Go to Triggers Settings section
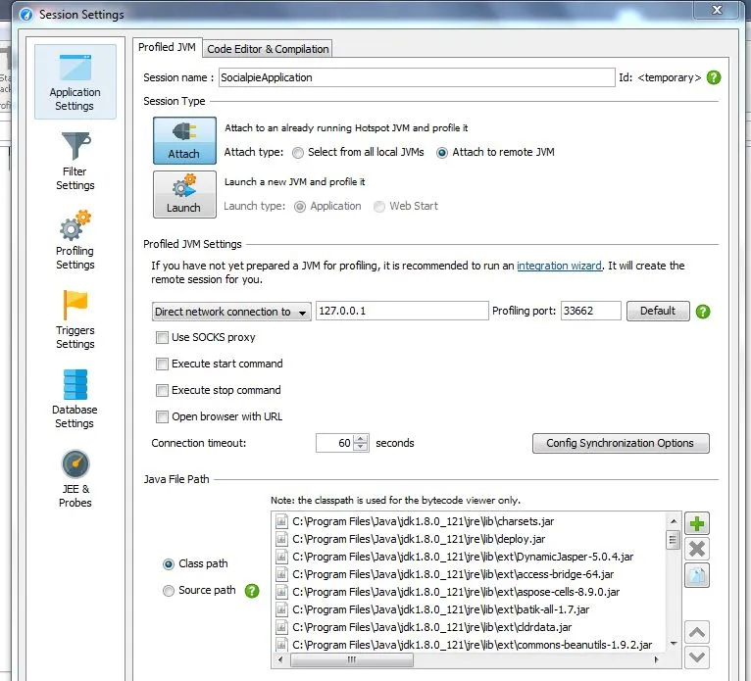 coord(75,320)
